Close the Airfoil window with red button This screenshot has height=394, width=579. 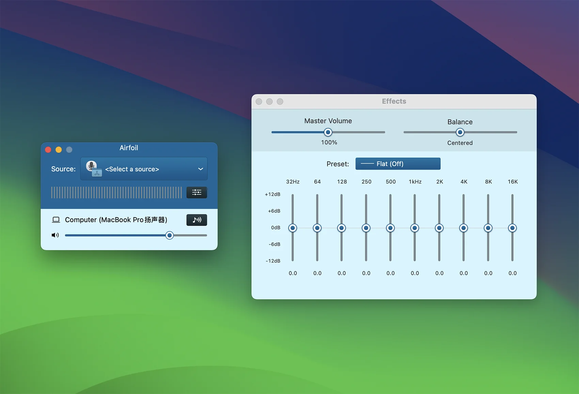click(x=48, y=150)
